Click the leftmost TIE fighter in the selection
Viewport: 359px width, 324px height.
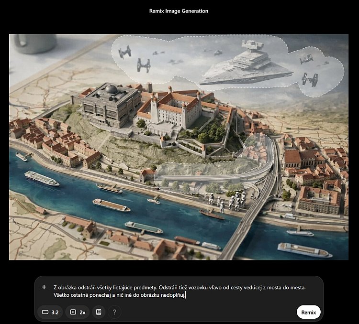point(125,52)
